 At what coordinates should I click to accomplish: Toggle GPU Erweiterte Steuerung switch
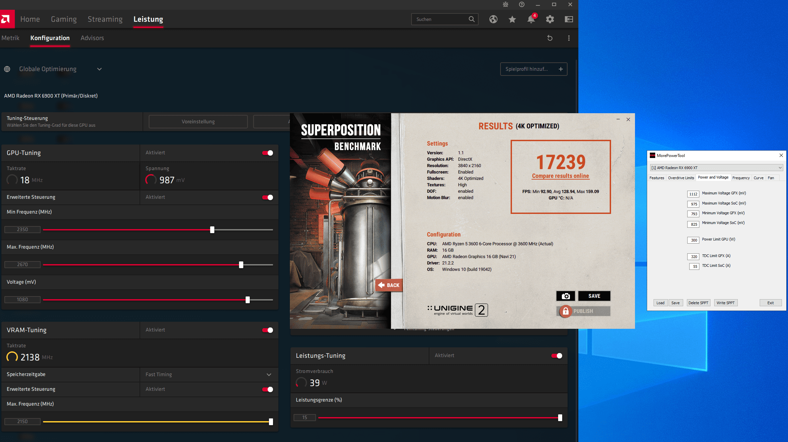[268, 197]
